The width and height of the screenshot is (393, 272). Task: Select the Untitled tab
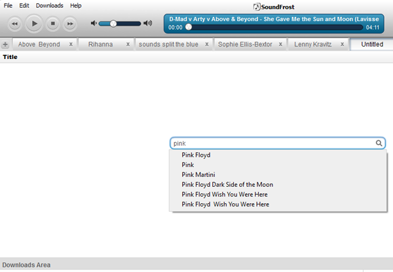pyautogui.click(x=372, y=45)
